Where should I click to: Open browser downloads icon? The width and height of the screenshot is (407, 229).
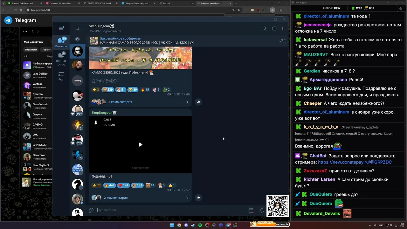pos(272,10)
